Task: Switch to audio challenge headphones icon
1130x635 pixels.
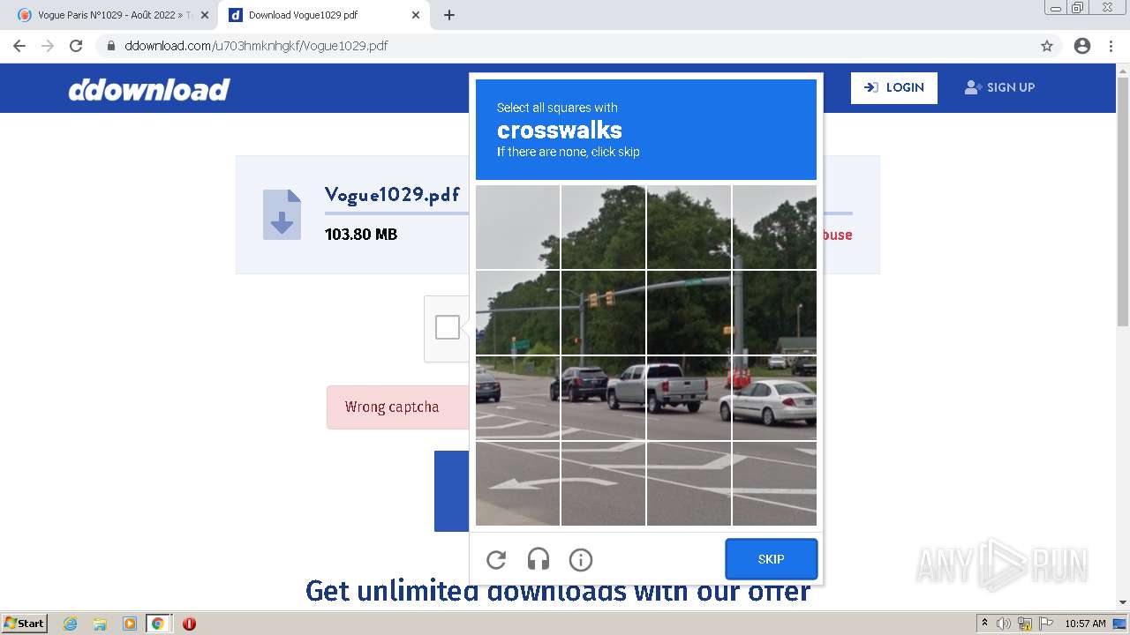Action: click(x=539, y=559)
